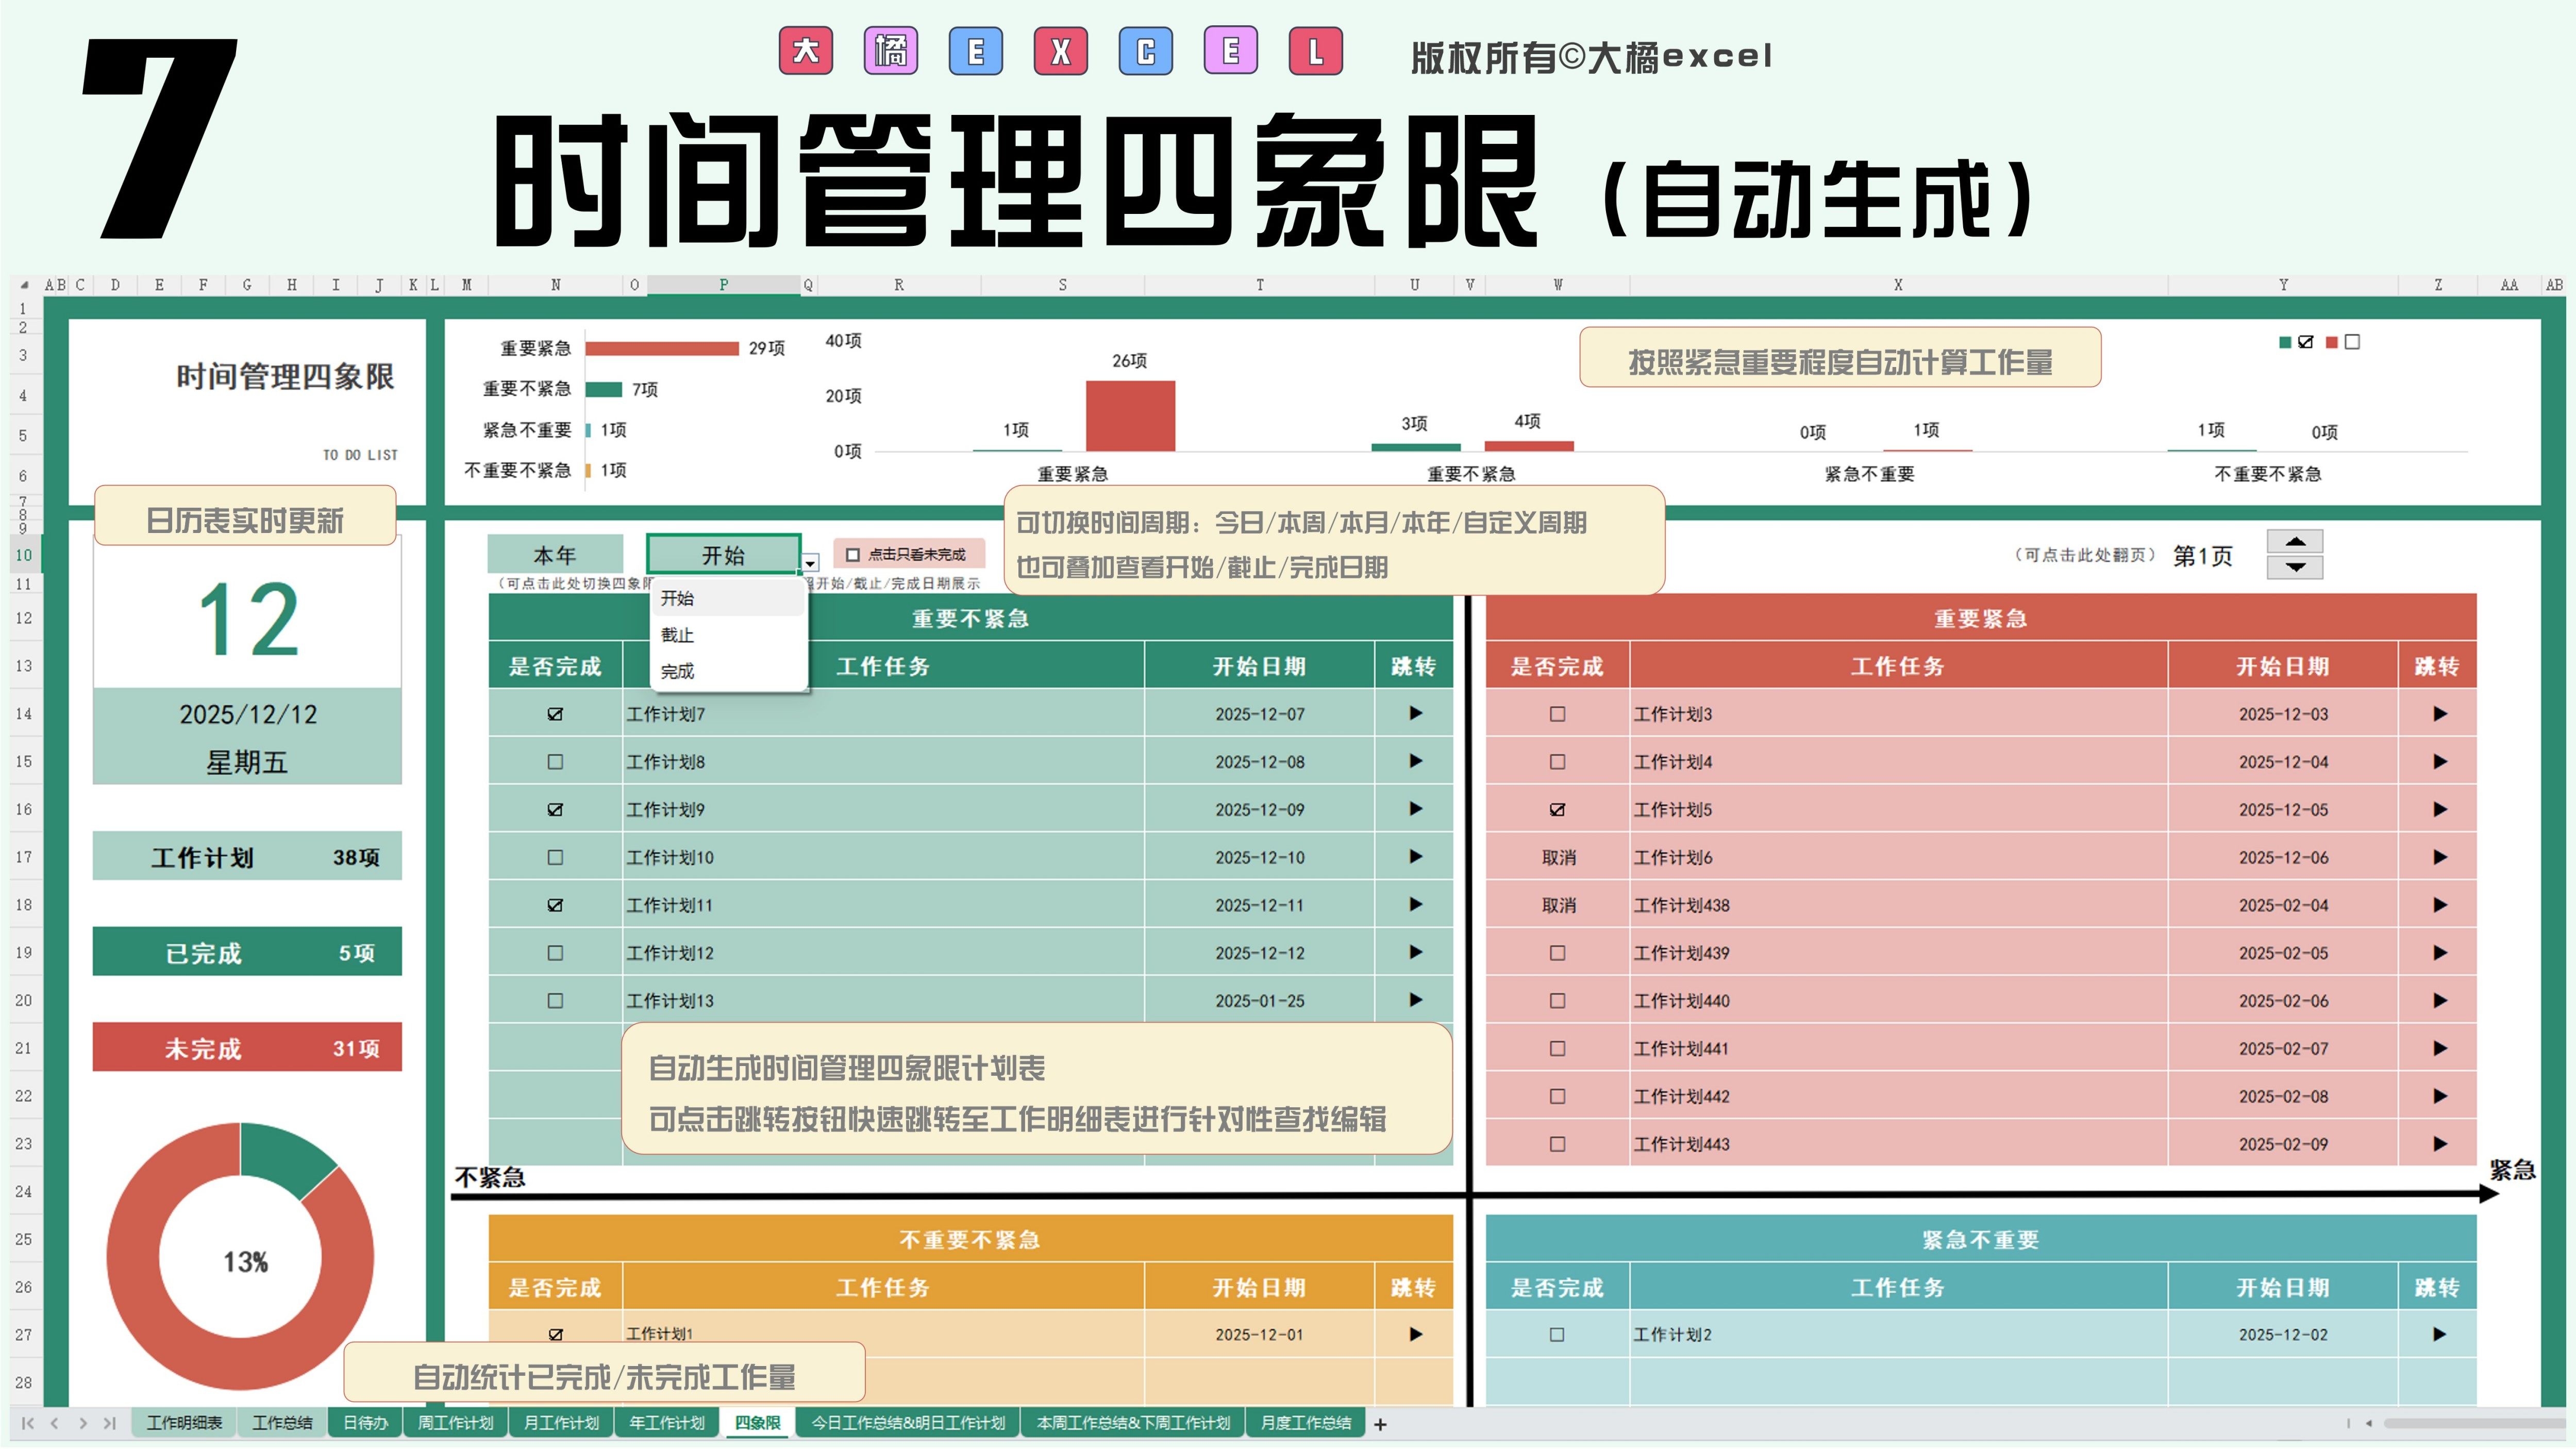Click page down spinner arrow
The height and width of the screenshot is (1449, 2576).
click(x=2295, y=567)
